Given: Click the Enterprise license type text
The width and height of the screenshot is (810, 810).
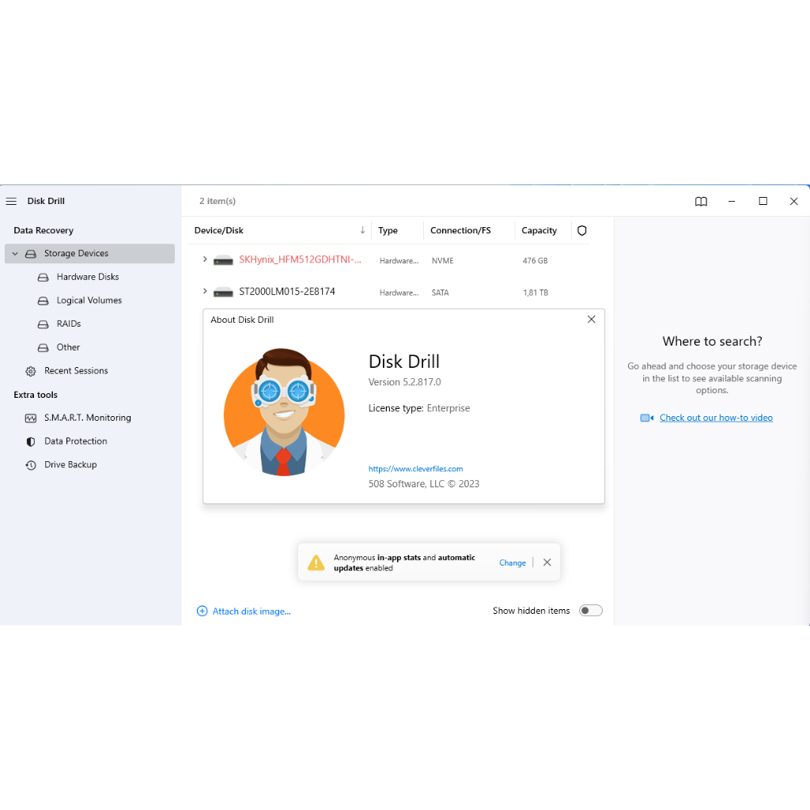Looking at the screenshot, I should coord(449,408).
